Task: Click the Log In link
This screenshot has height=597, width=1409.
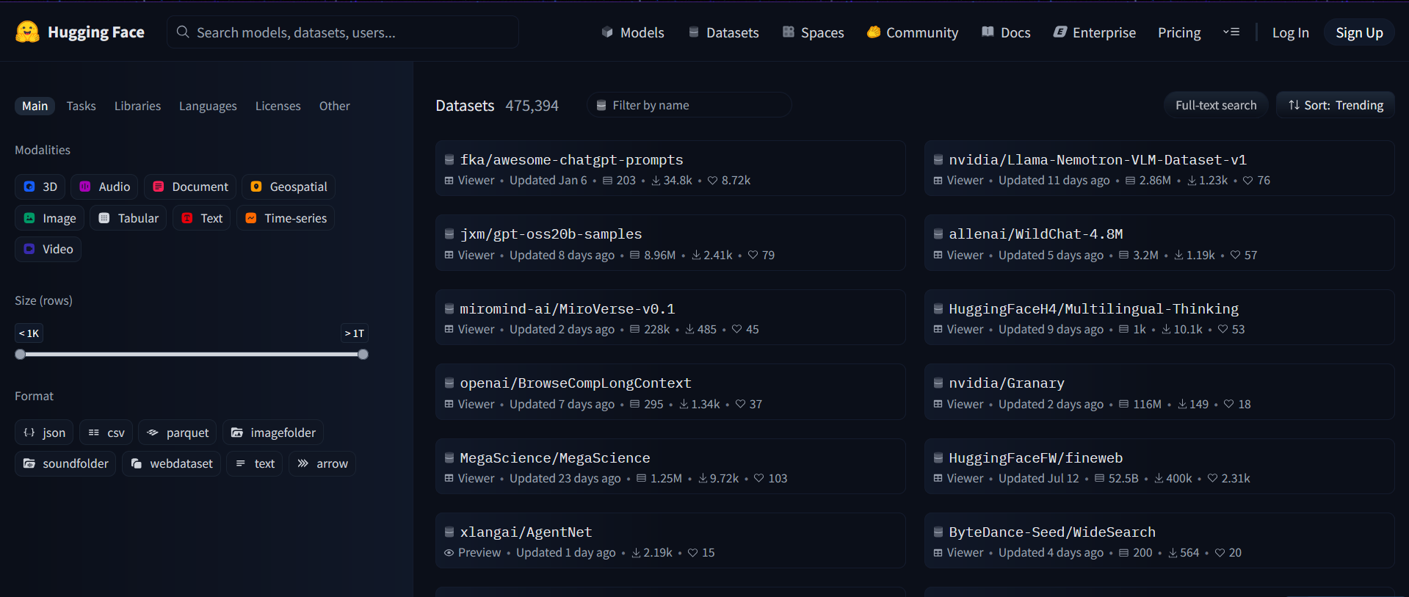Action: [x=1290, y=32]
